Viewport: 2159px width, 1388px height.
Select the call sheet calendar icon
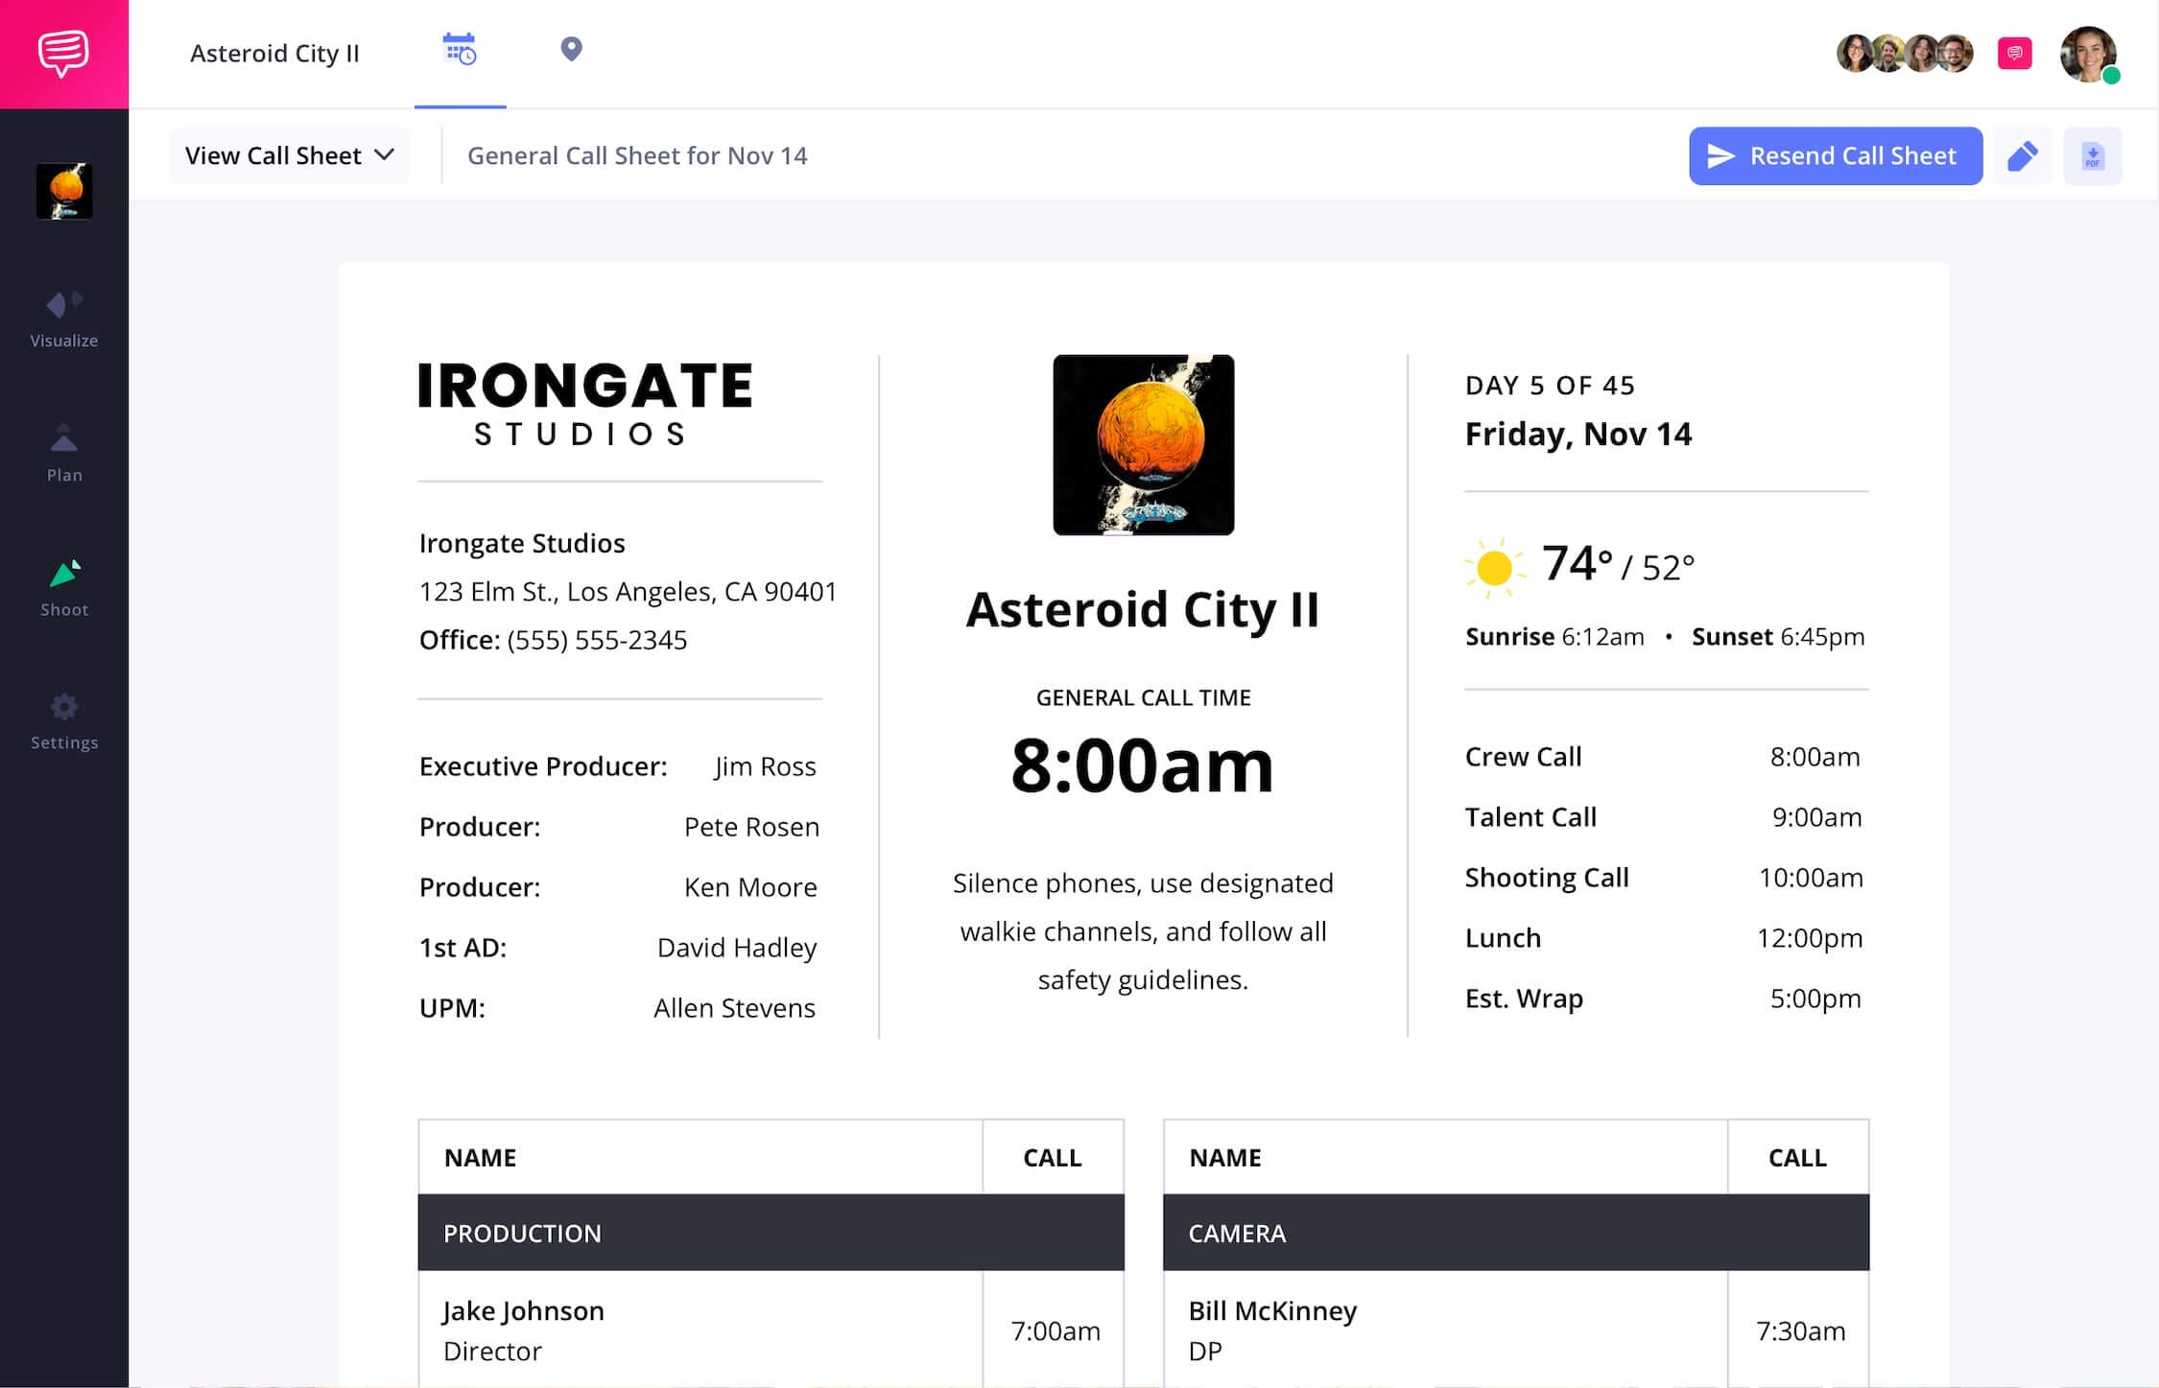(x=461, y=50)
